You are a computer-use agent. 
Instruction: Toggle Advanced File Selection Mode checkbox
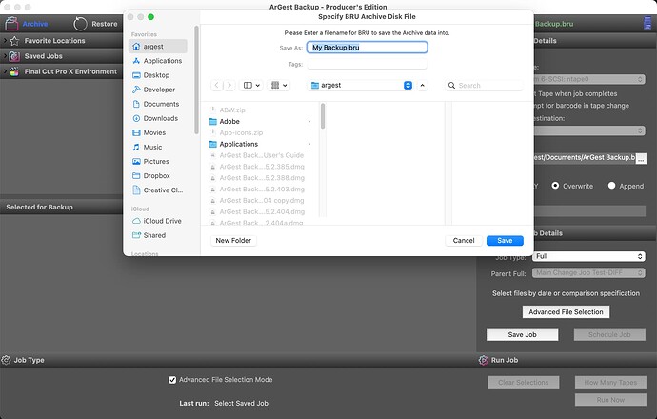(x=172, y=380)
